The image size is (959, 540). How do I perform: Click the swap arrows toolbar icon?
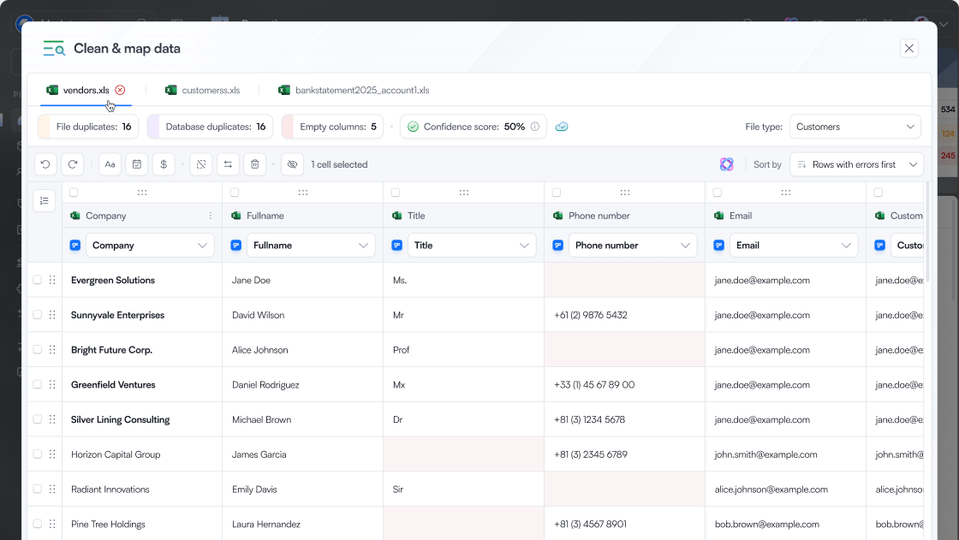228,164
